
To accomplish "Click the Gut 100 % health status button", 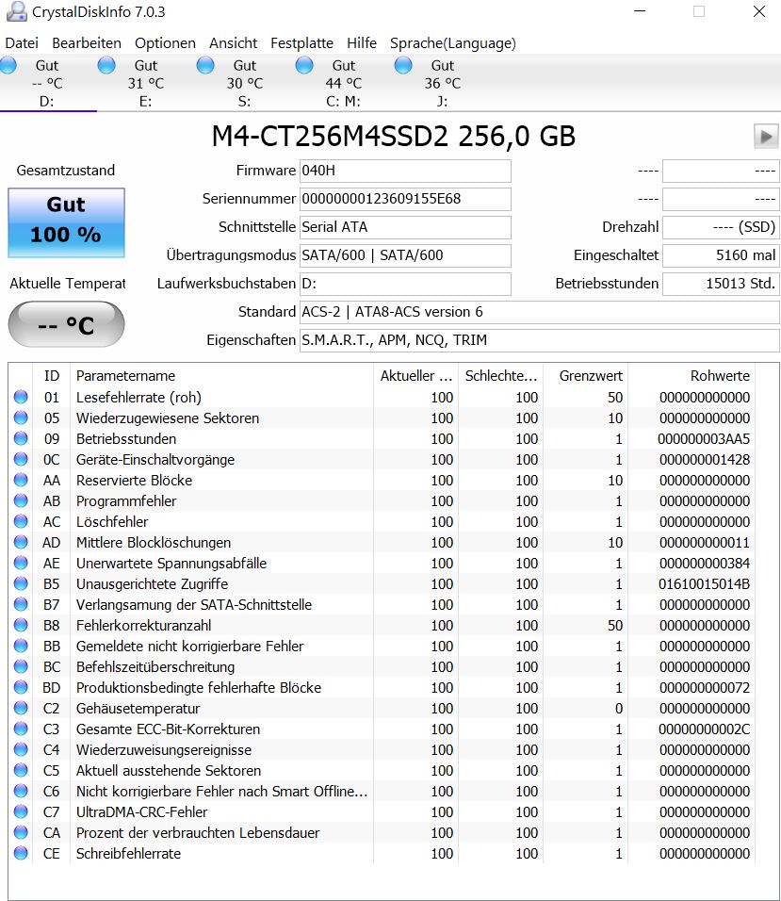I will pyautogui.click(x=66, y=222).
